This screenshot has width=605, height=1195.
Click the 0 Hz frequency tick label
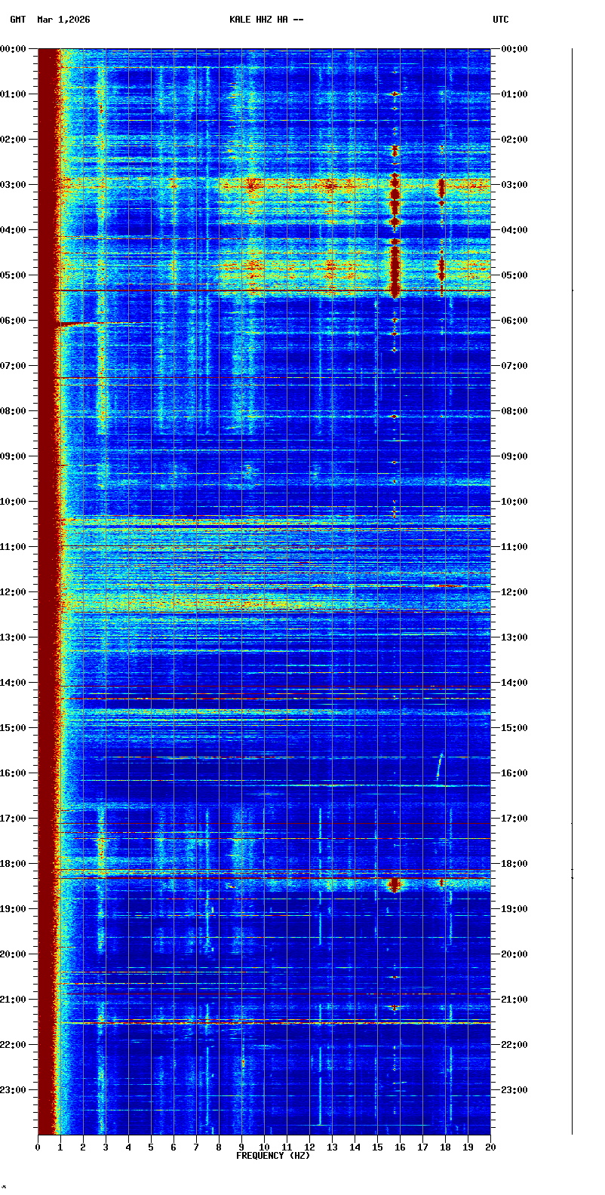(38, 1147)
